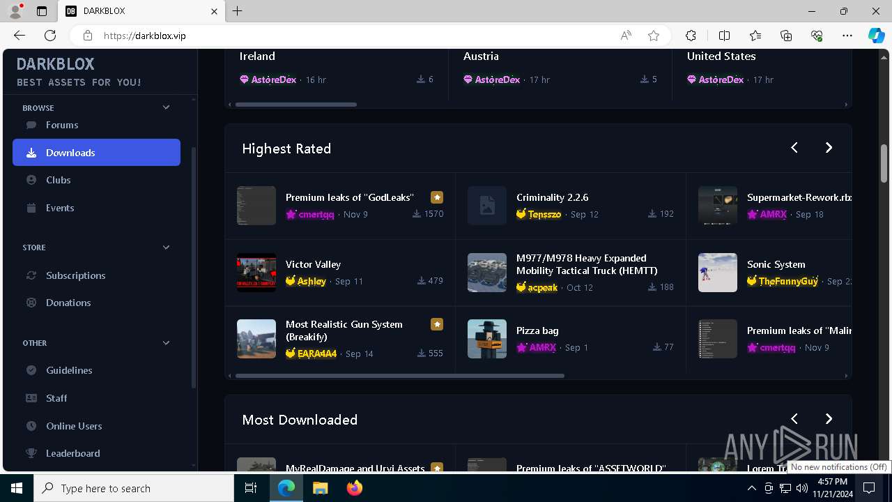Collapse the OTHER section chevron
Viewport: 892px width, 502px height.
click(x=166, y=342)
